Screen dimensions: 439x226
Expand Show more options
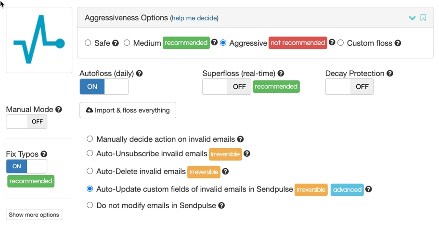34,215
